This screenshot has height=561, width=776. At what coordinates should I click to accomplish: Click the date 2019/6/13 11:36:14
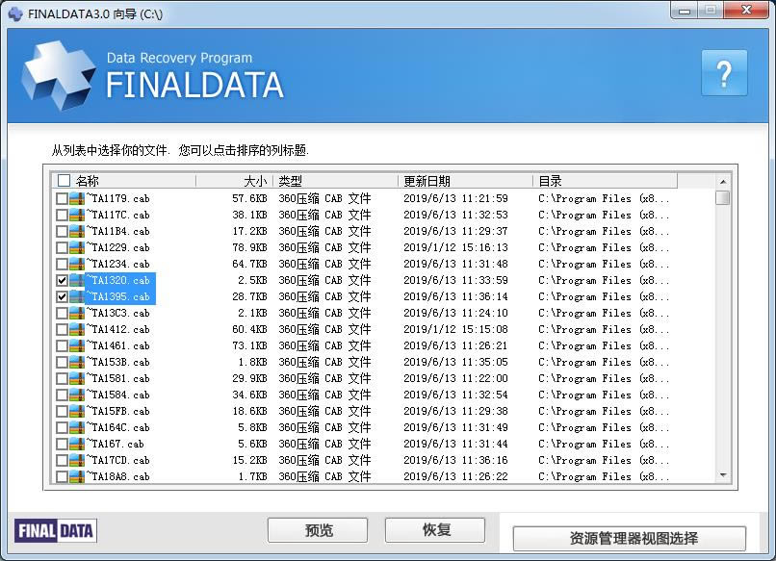tap(455, 296)
